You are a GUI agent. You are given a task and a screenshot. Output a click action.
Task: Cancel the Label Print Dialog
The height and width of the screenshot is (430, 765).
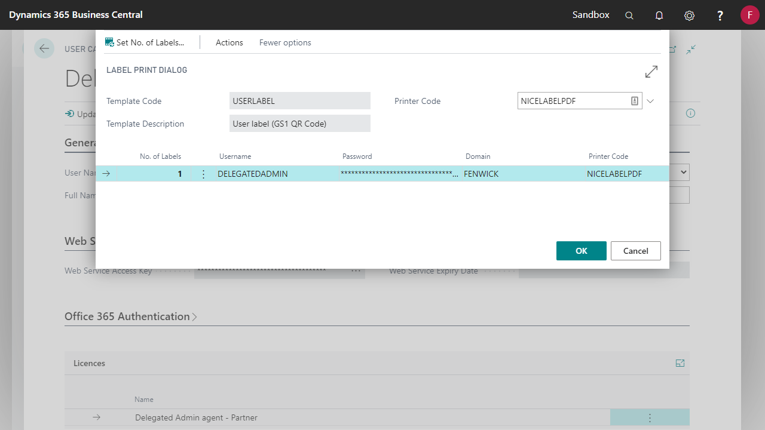point(636,251)
